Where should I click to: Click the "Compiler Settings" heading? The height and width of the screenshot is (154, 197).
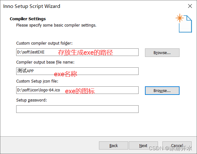point(28,19)
